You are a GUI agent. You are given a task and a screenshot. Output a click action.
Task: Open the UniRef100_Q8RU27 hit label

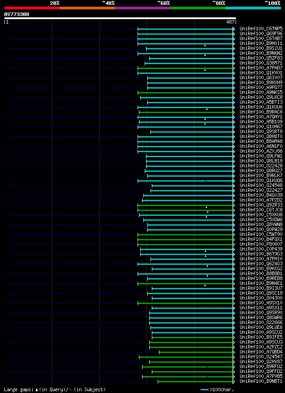[261, 170]
